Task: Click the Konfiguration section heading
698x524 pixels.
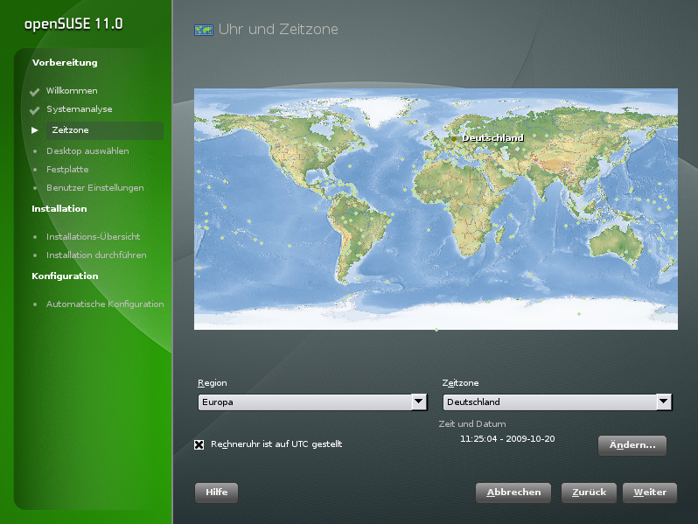Action: pos(65,276)
